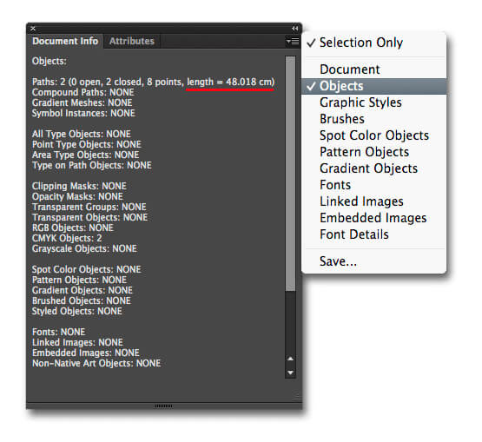This screenshot has width=482, height=442.
Task: Click the scrollbar up arrow
Action: pyautogui.click(x=290, y=359)
